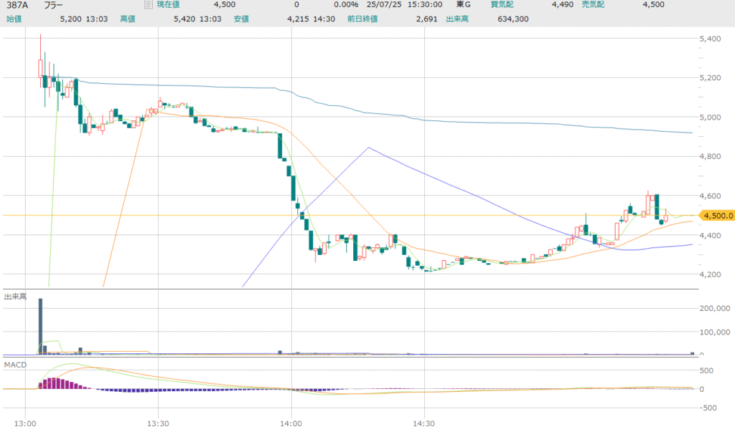Click the 14:30 time axis label
Image resolution: width=735 pixels, height=432 pixels.
(x=423, y=423)
